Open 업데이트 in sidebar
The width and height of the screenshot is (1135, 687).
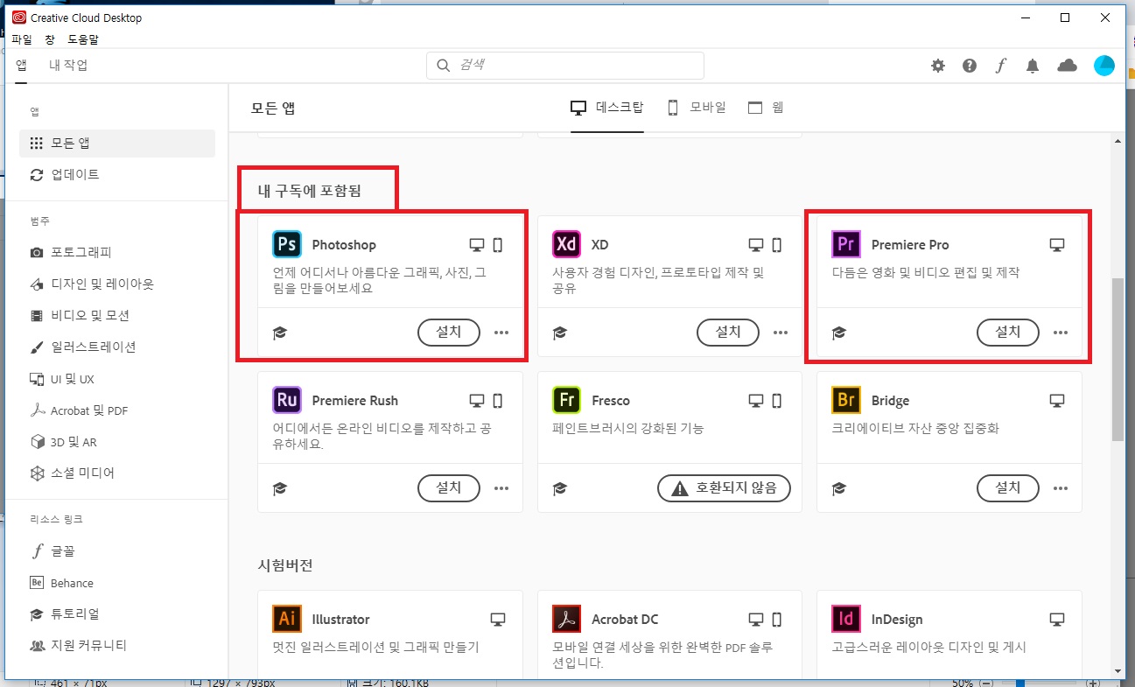117,175
